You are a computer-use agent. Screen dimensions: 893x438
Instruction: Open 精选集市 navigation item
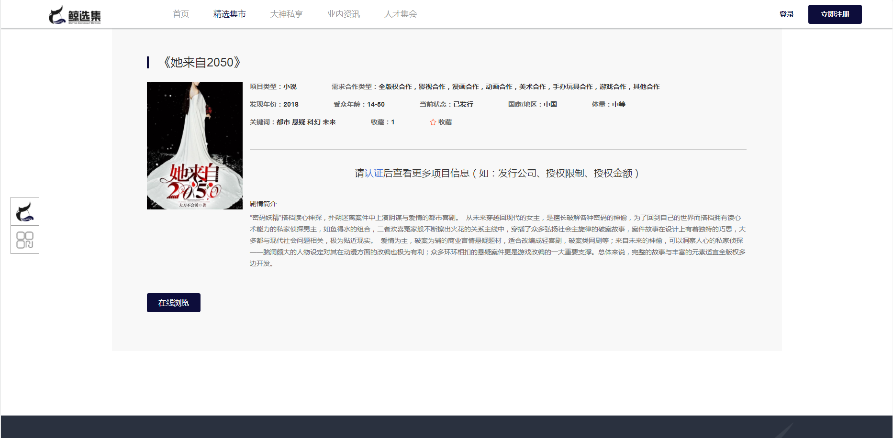[230, 14]
